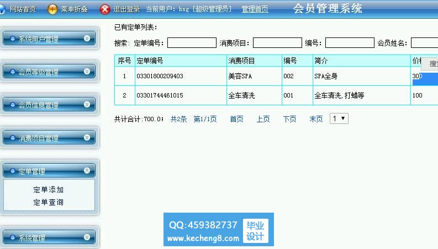The height and width of the screenshot is (249, 438).
Task: Open the page number dropdown
Action: (339, 118)
